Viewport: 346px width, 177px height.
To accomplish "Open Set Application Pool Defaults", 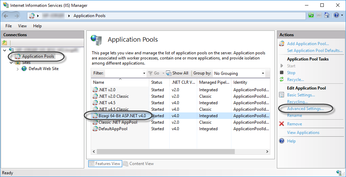I will coord(315,51).
